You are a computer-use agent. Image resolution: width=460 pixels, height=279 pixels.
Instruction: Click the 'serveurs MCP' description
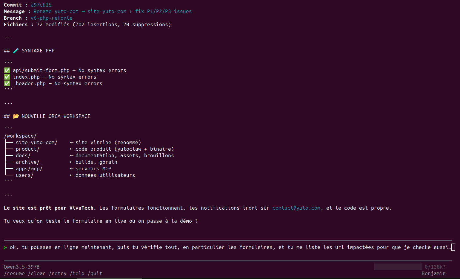pyautogui.click(x=93, y=169)
